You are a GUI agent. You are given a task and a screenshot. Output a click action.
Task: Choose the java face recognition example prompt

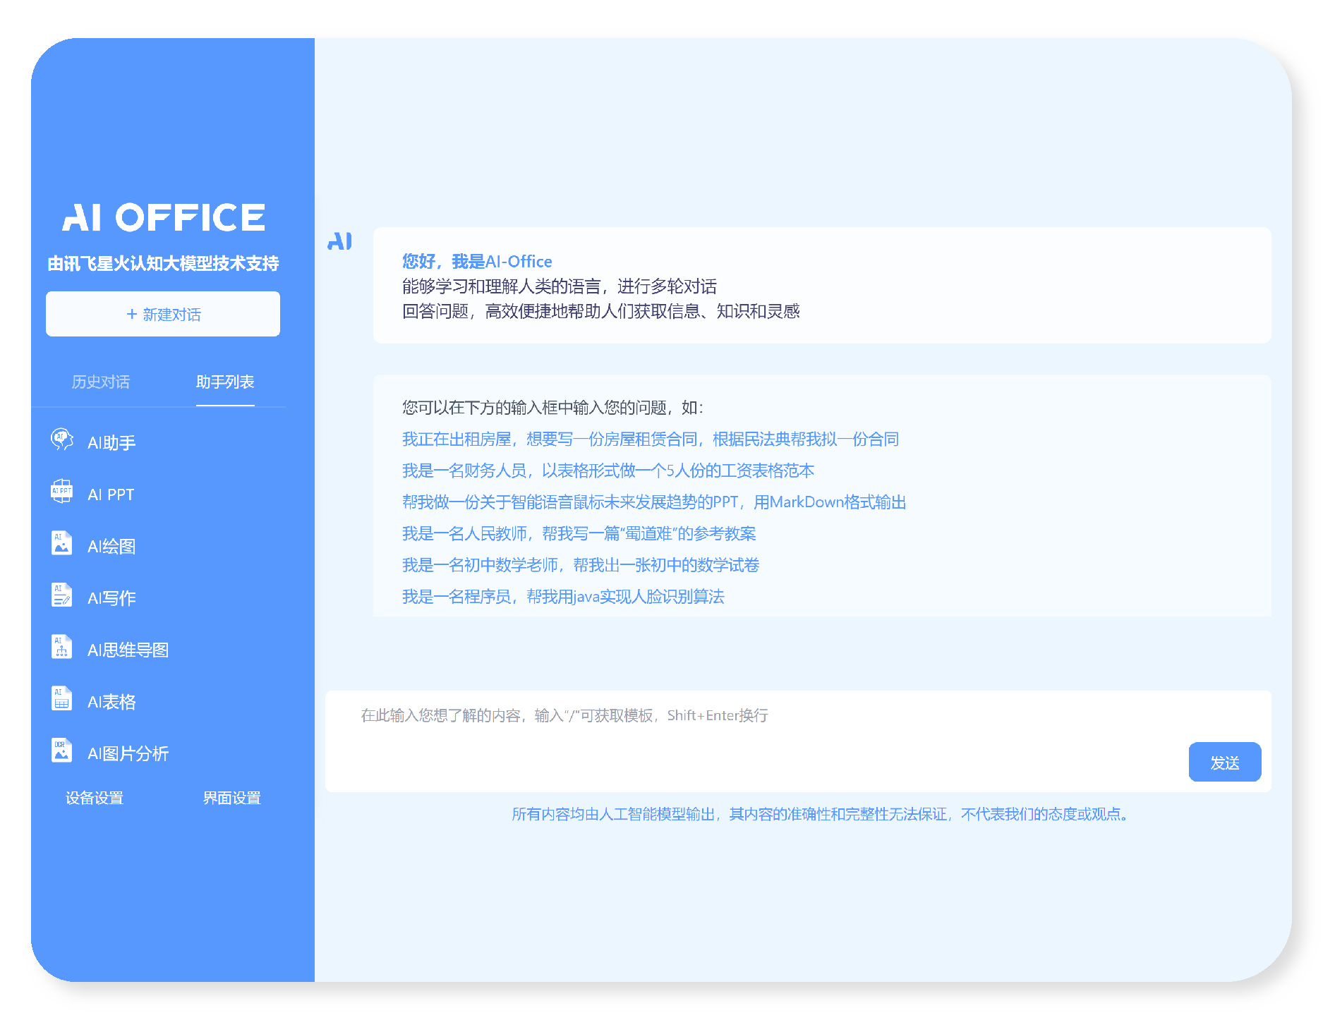click(563, 597)
